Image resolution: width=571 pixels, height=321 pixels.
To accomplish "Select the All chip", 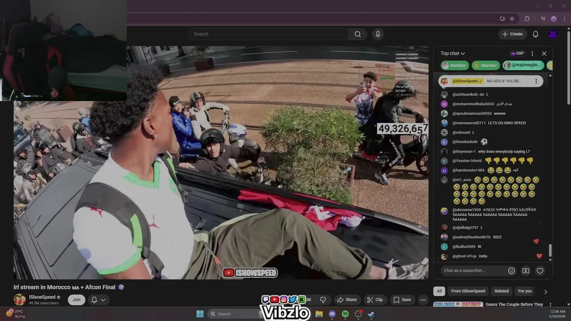I will coord(439,291).
